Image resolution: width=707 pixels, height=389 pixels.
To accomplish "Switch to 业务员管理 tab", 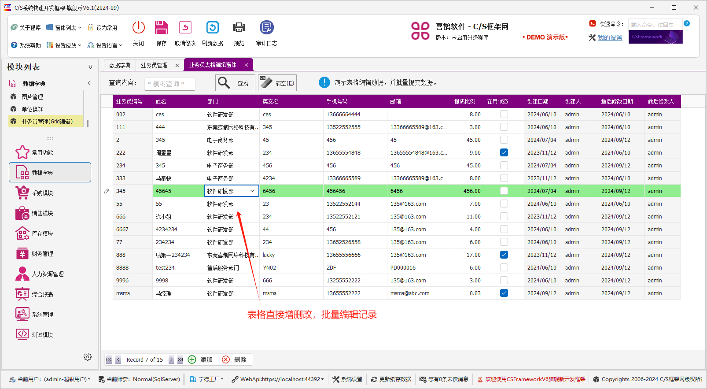I will pyautogui.click(x=154, y=65).
